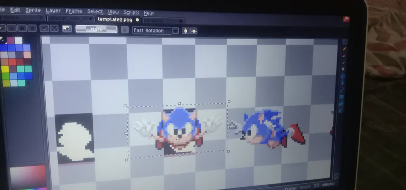Toggle the preview window icon below the tools
This screenshot has height=190, width=406.
(337, 176)
